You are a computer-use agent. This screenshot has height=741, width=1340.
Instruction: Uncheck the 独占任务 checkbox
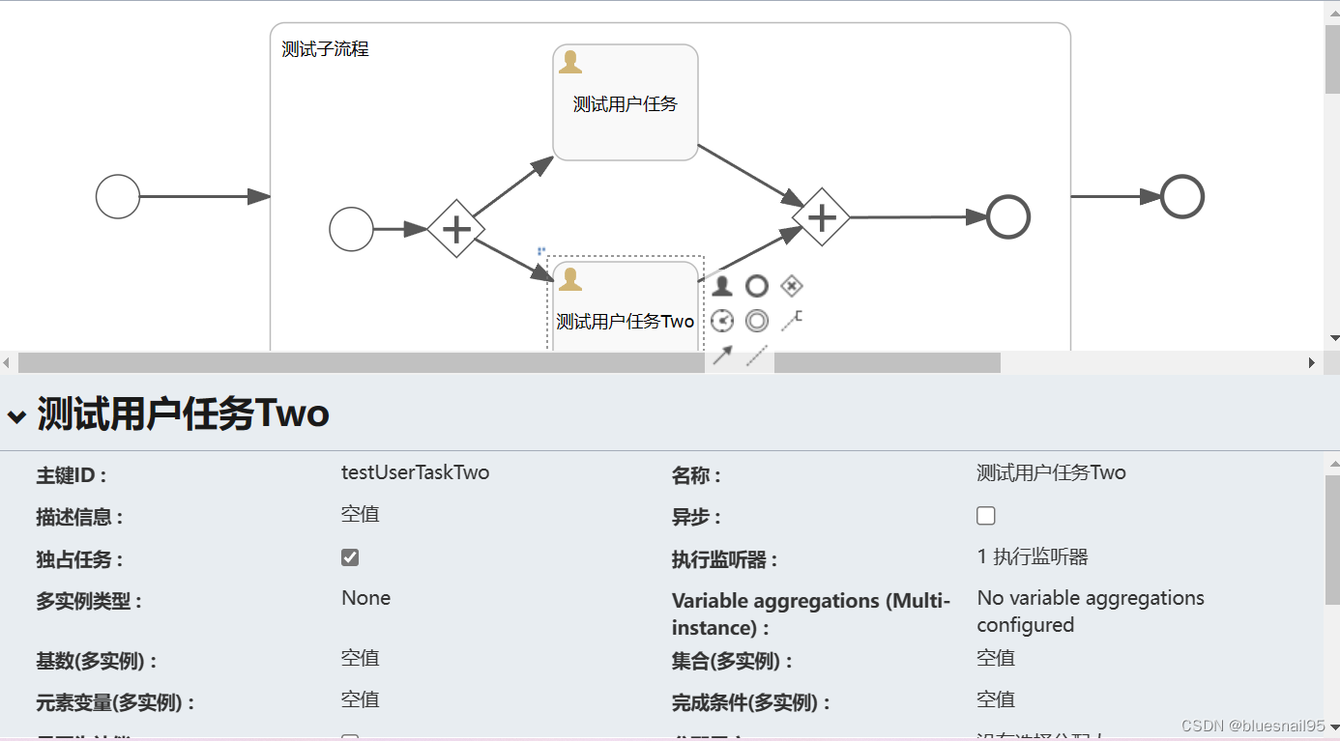click(x=349, y=556)
